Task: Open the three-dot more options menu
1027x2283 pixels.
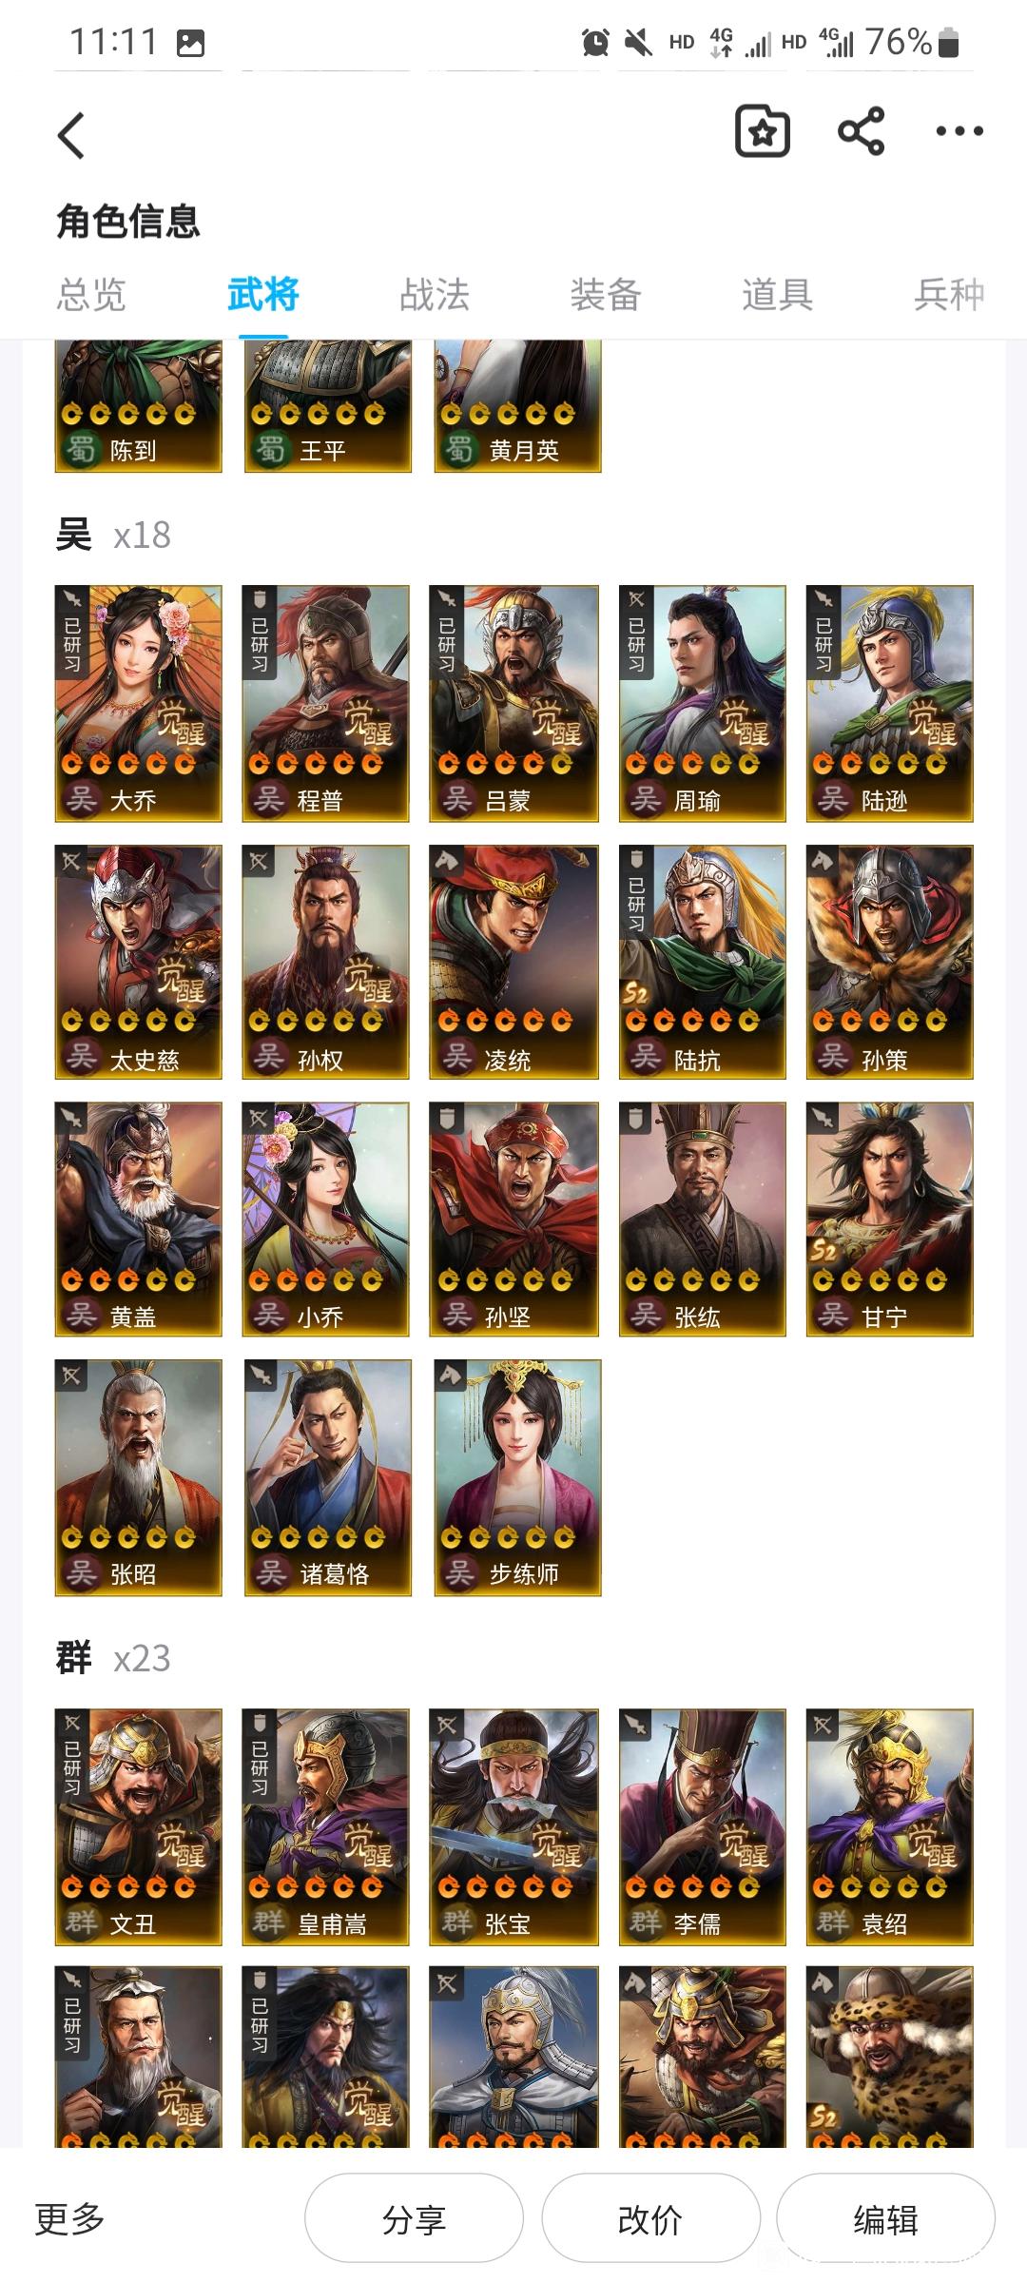Action: click(x=959, y=131)
